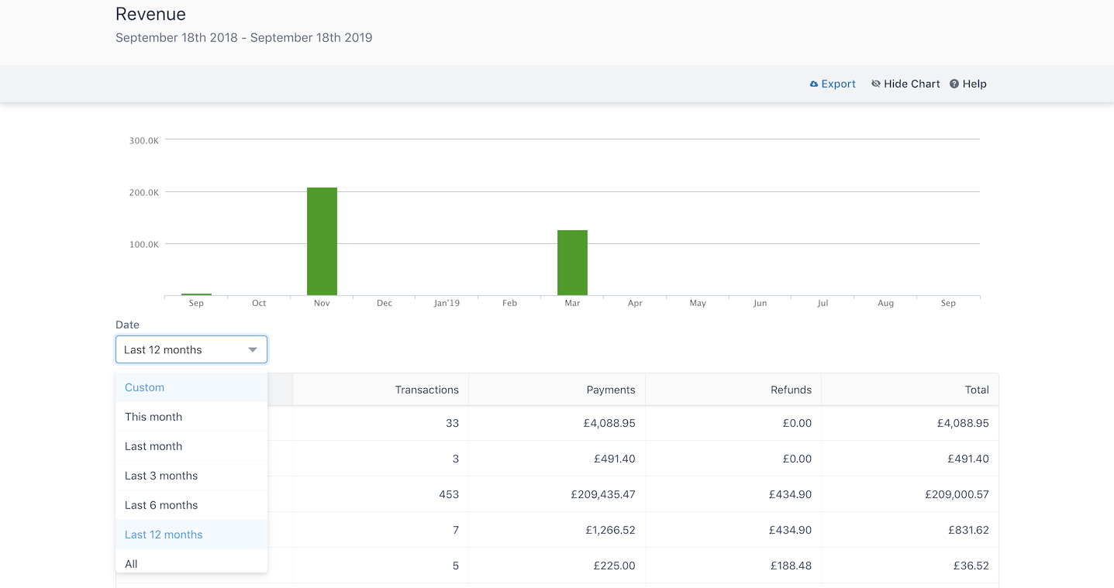Click the Mar axis label
The image size is (1114, 588).
(x=572, y=303)
